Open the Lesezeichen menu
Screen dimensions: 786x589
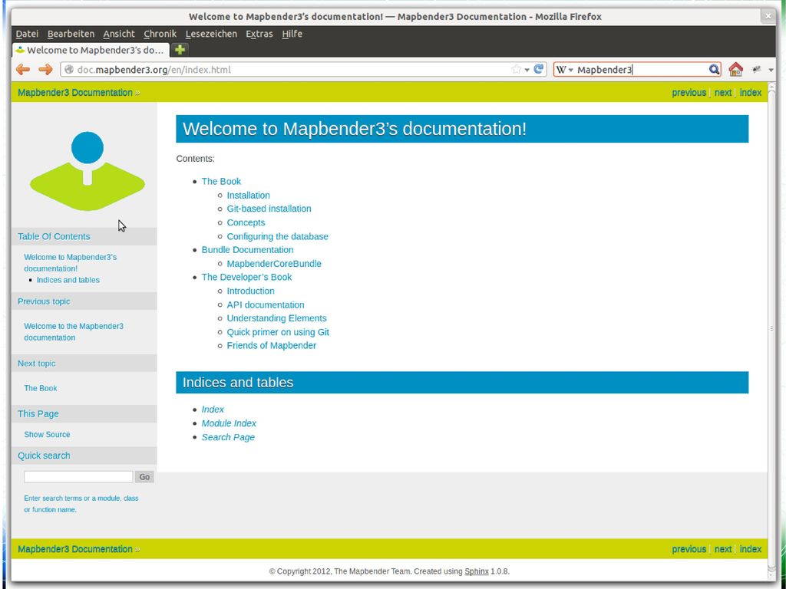(x=211, y=34)
